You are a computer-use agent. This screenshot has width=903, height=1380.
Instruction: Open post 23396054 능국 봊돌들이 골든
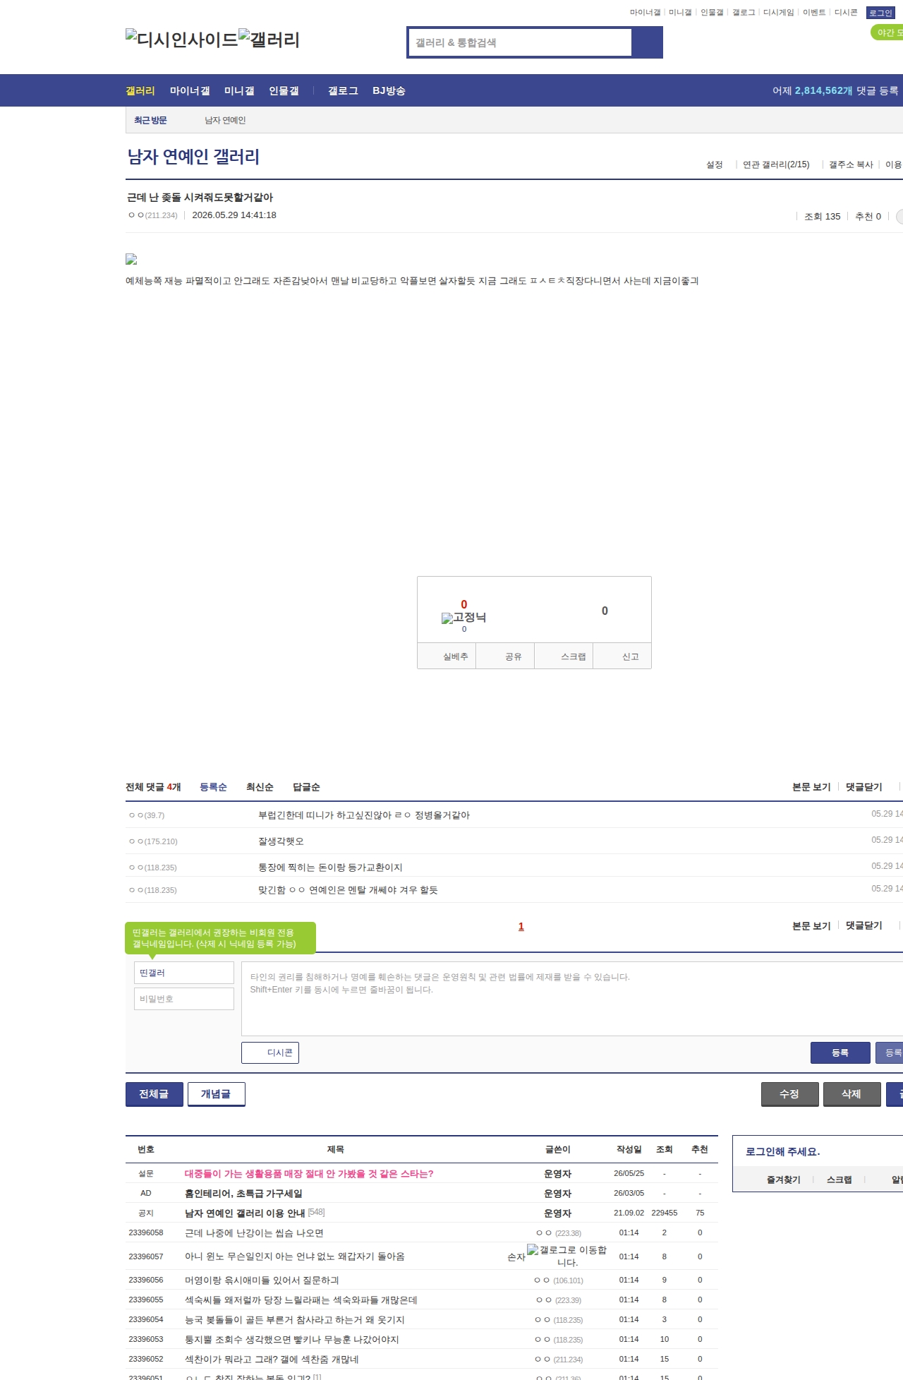(x=295, y=1320)
